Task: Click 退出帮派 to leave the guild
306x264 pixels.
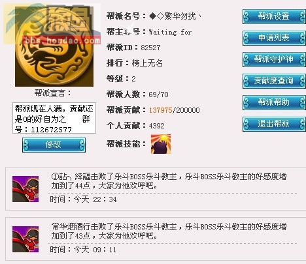Action: [274, 124]
